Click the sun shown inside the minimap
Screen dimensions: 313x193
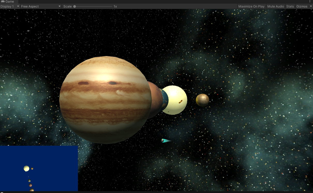point(26,168)
